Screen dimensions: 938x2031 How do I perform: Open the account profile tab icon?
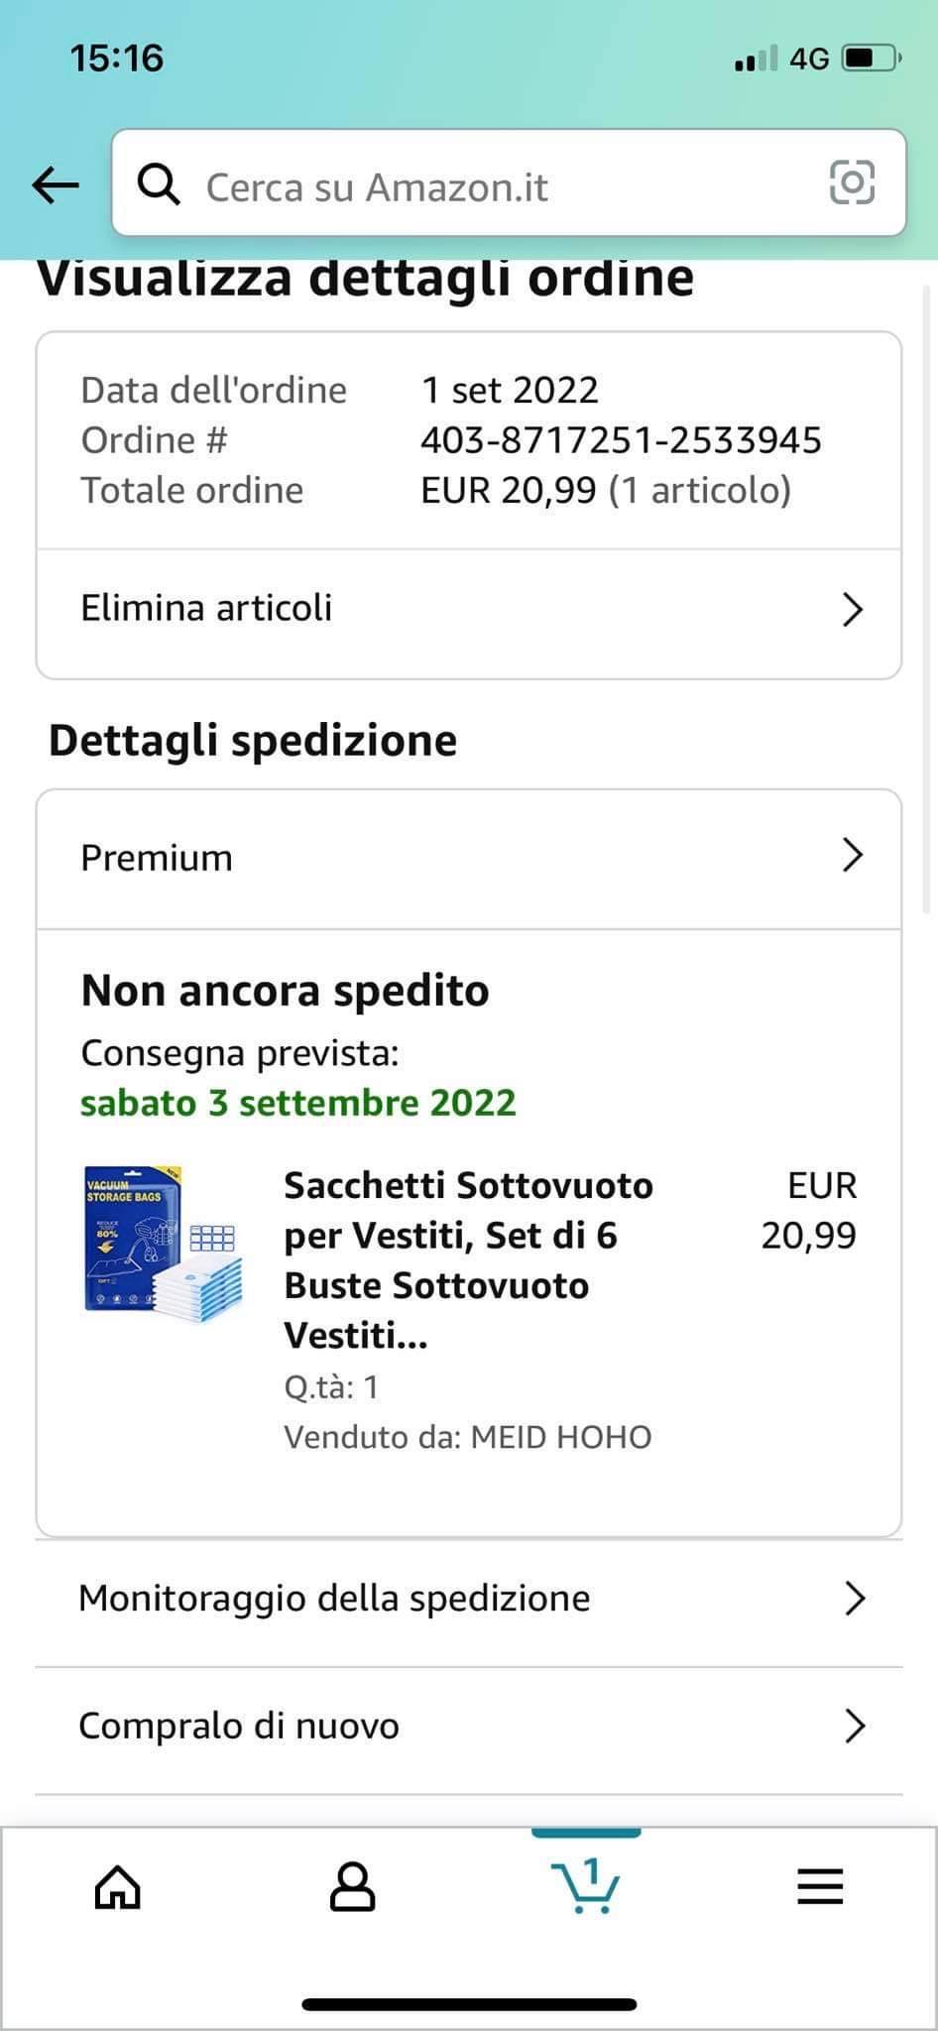click(352, 1887)
